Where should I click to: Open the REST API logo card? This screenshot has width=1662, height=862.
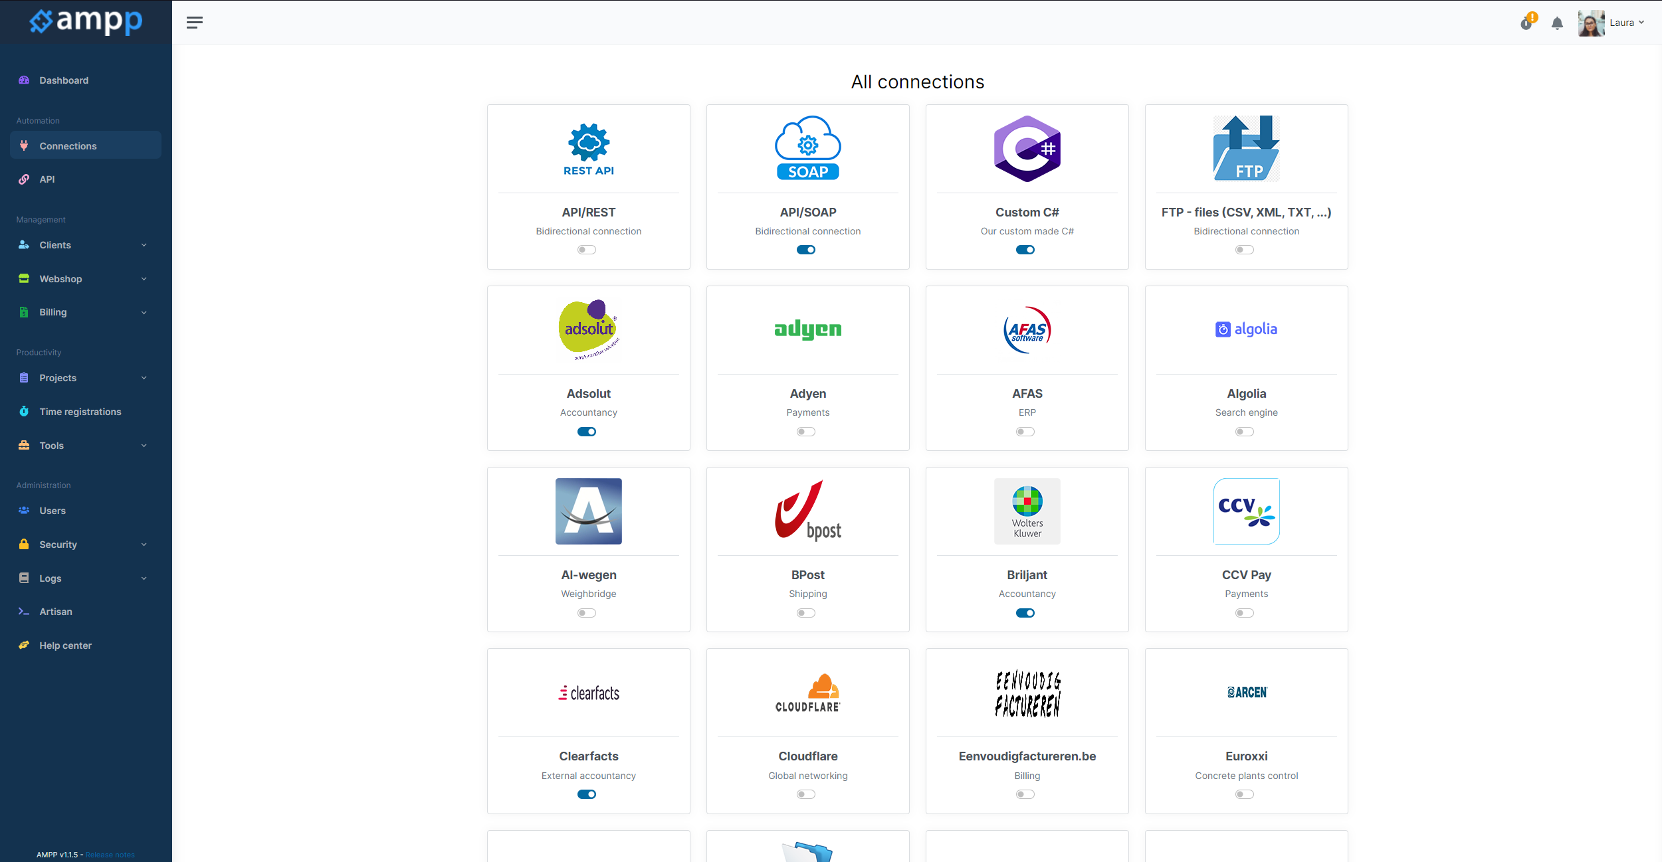(589, 149)
